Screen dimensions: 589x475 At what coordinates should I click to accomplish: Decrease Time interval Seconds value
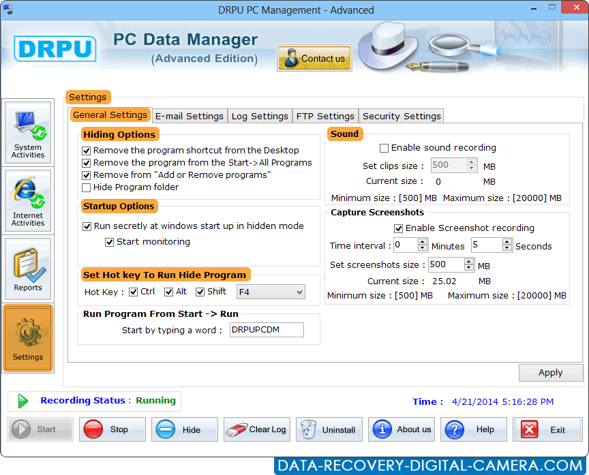[x=507, y=248]
